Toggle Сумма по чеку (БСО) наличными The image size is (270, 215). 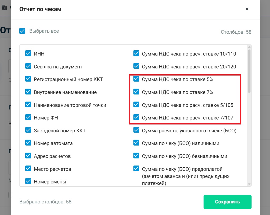point(136,143)
